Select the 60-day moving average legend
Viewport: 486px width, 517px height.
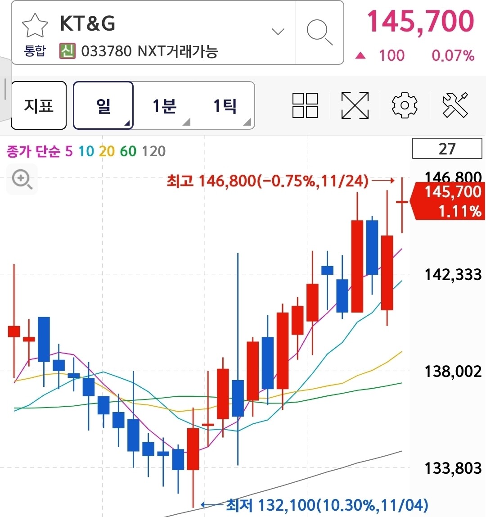coord(128,151)
